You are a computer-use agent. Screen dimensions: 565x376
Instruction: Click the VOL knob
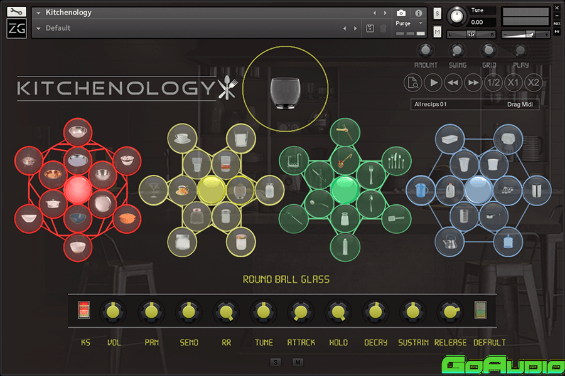click(x=114, y=310)
